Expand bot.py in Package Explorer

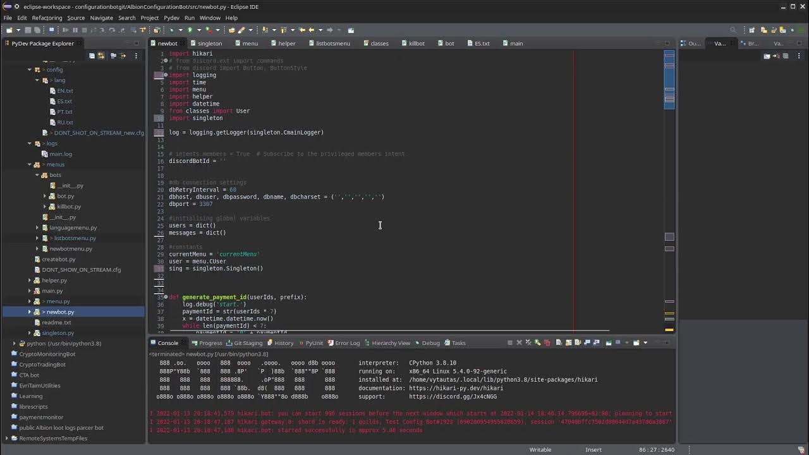pyautogui.click(x=45, y=196)
